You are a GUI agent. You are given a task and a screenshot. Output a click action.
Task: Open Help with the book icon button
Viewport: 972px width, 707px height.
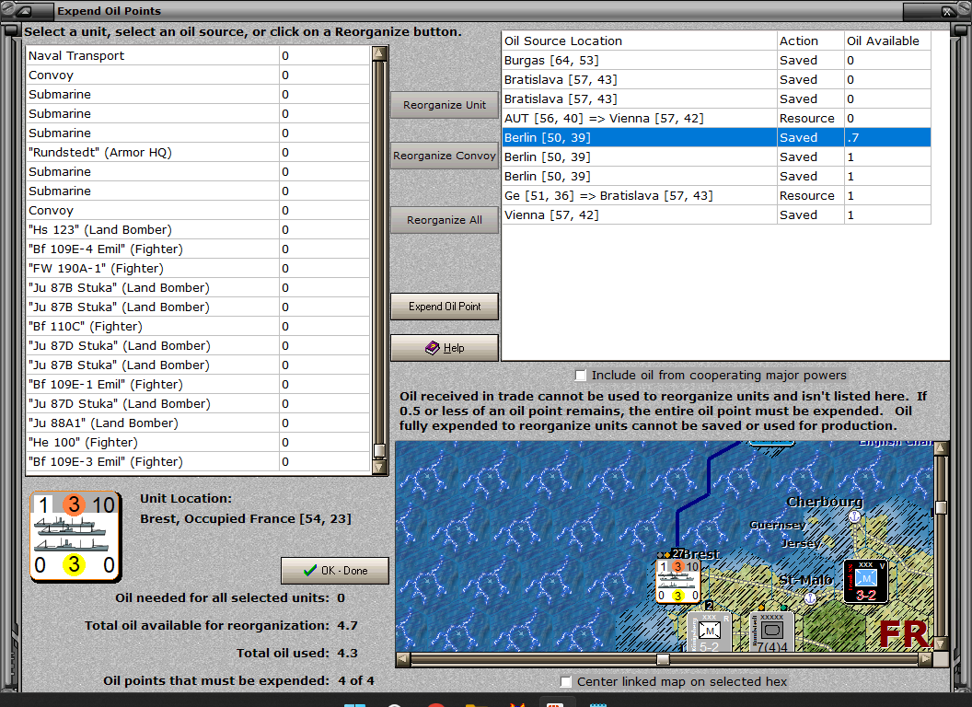445,348
